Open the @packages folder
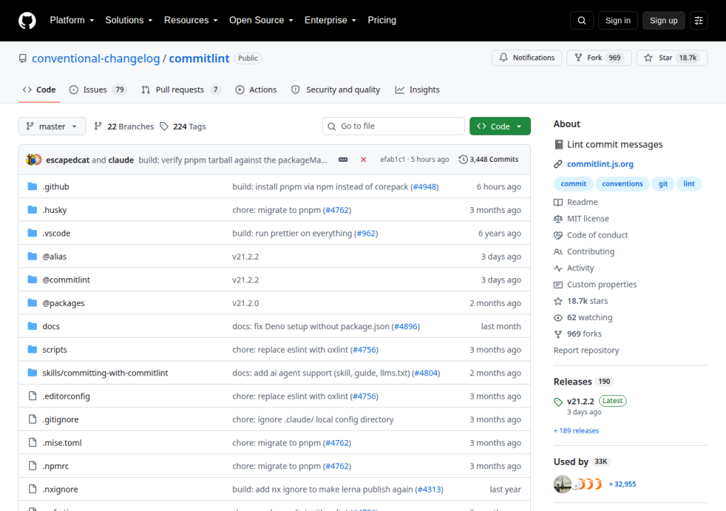Screen dimensions: 726x511 pyautogui.click(x=63, y=303)
